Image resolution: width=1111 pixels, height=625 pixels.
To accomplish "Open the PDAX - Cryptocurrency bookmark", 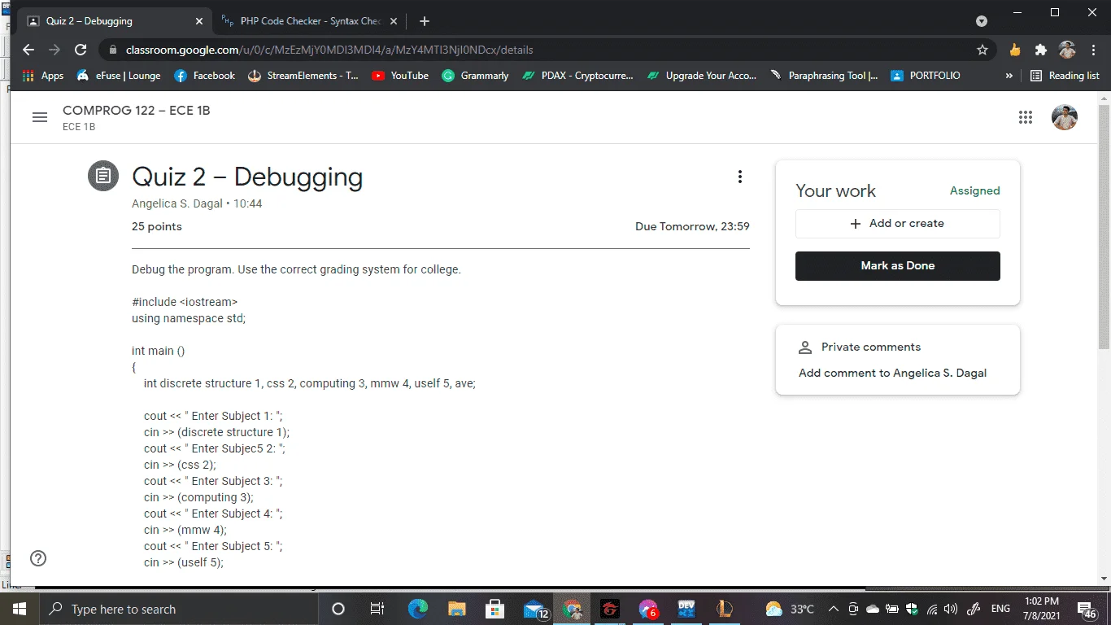I will pos(577,76).
